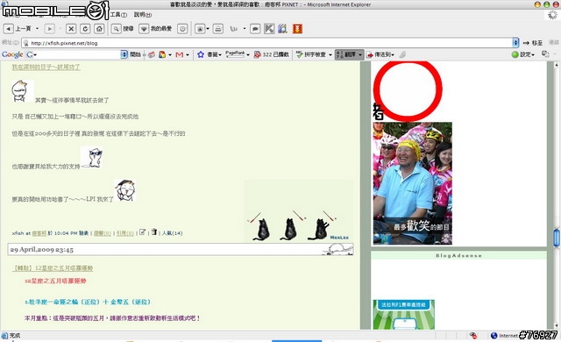This screenshot has width=561, height=342.
Task: Click the page scroll-up arrow
Action: click(557, 65)
